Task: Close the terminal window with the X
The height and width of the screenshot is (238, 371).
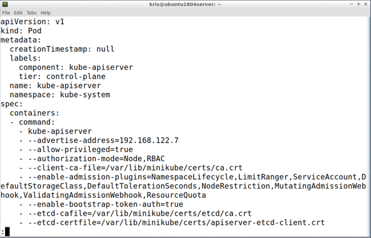Action: [x=366, y=4]
